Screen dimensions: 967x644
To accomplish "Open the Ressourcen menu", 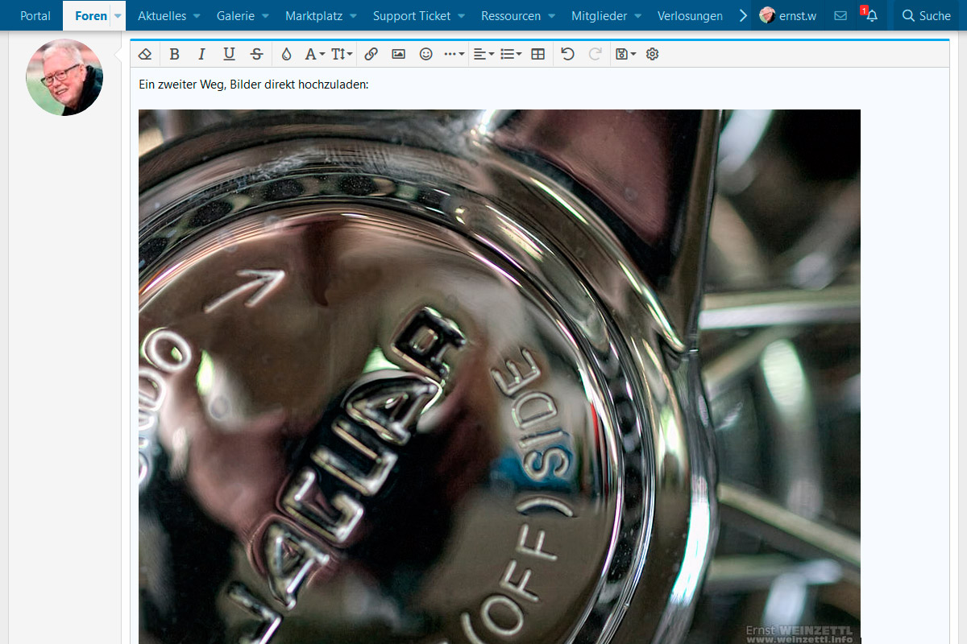I will [x=518, y=15].
